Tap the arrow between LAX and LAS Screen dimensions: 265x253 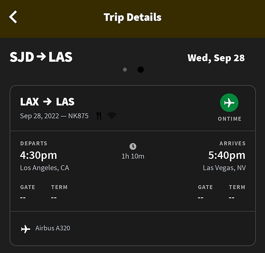(48, 102)
